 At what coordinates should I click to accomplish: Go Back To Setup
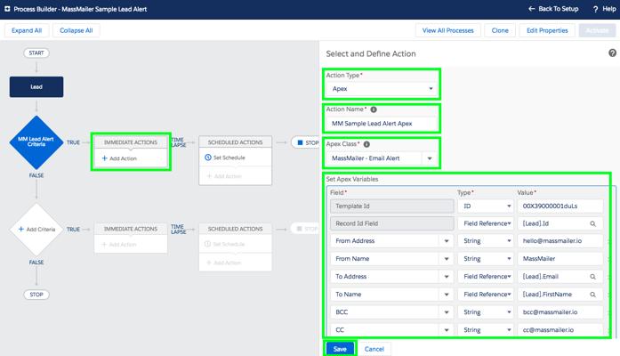553,9
